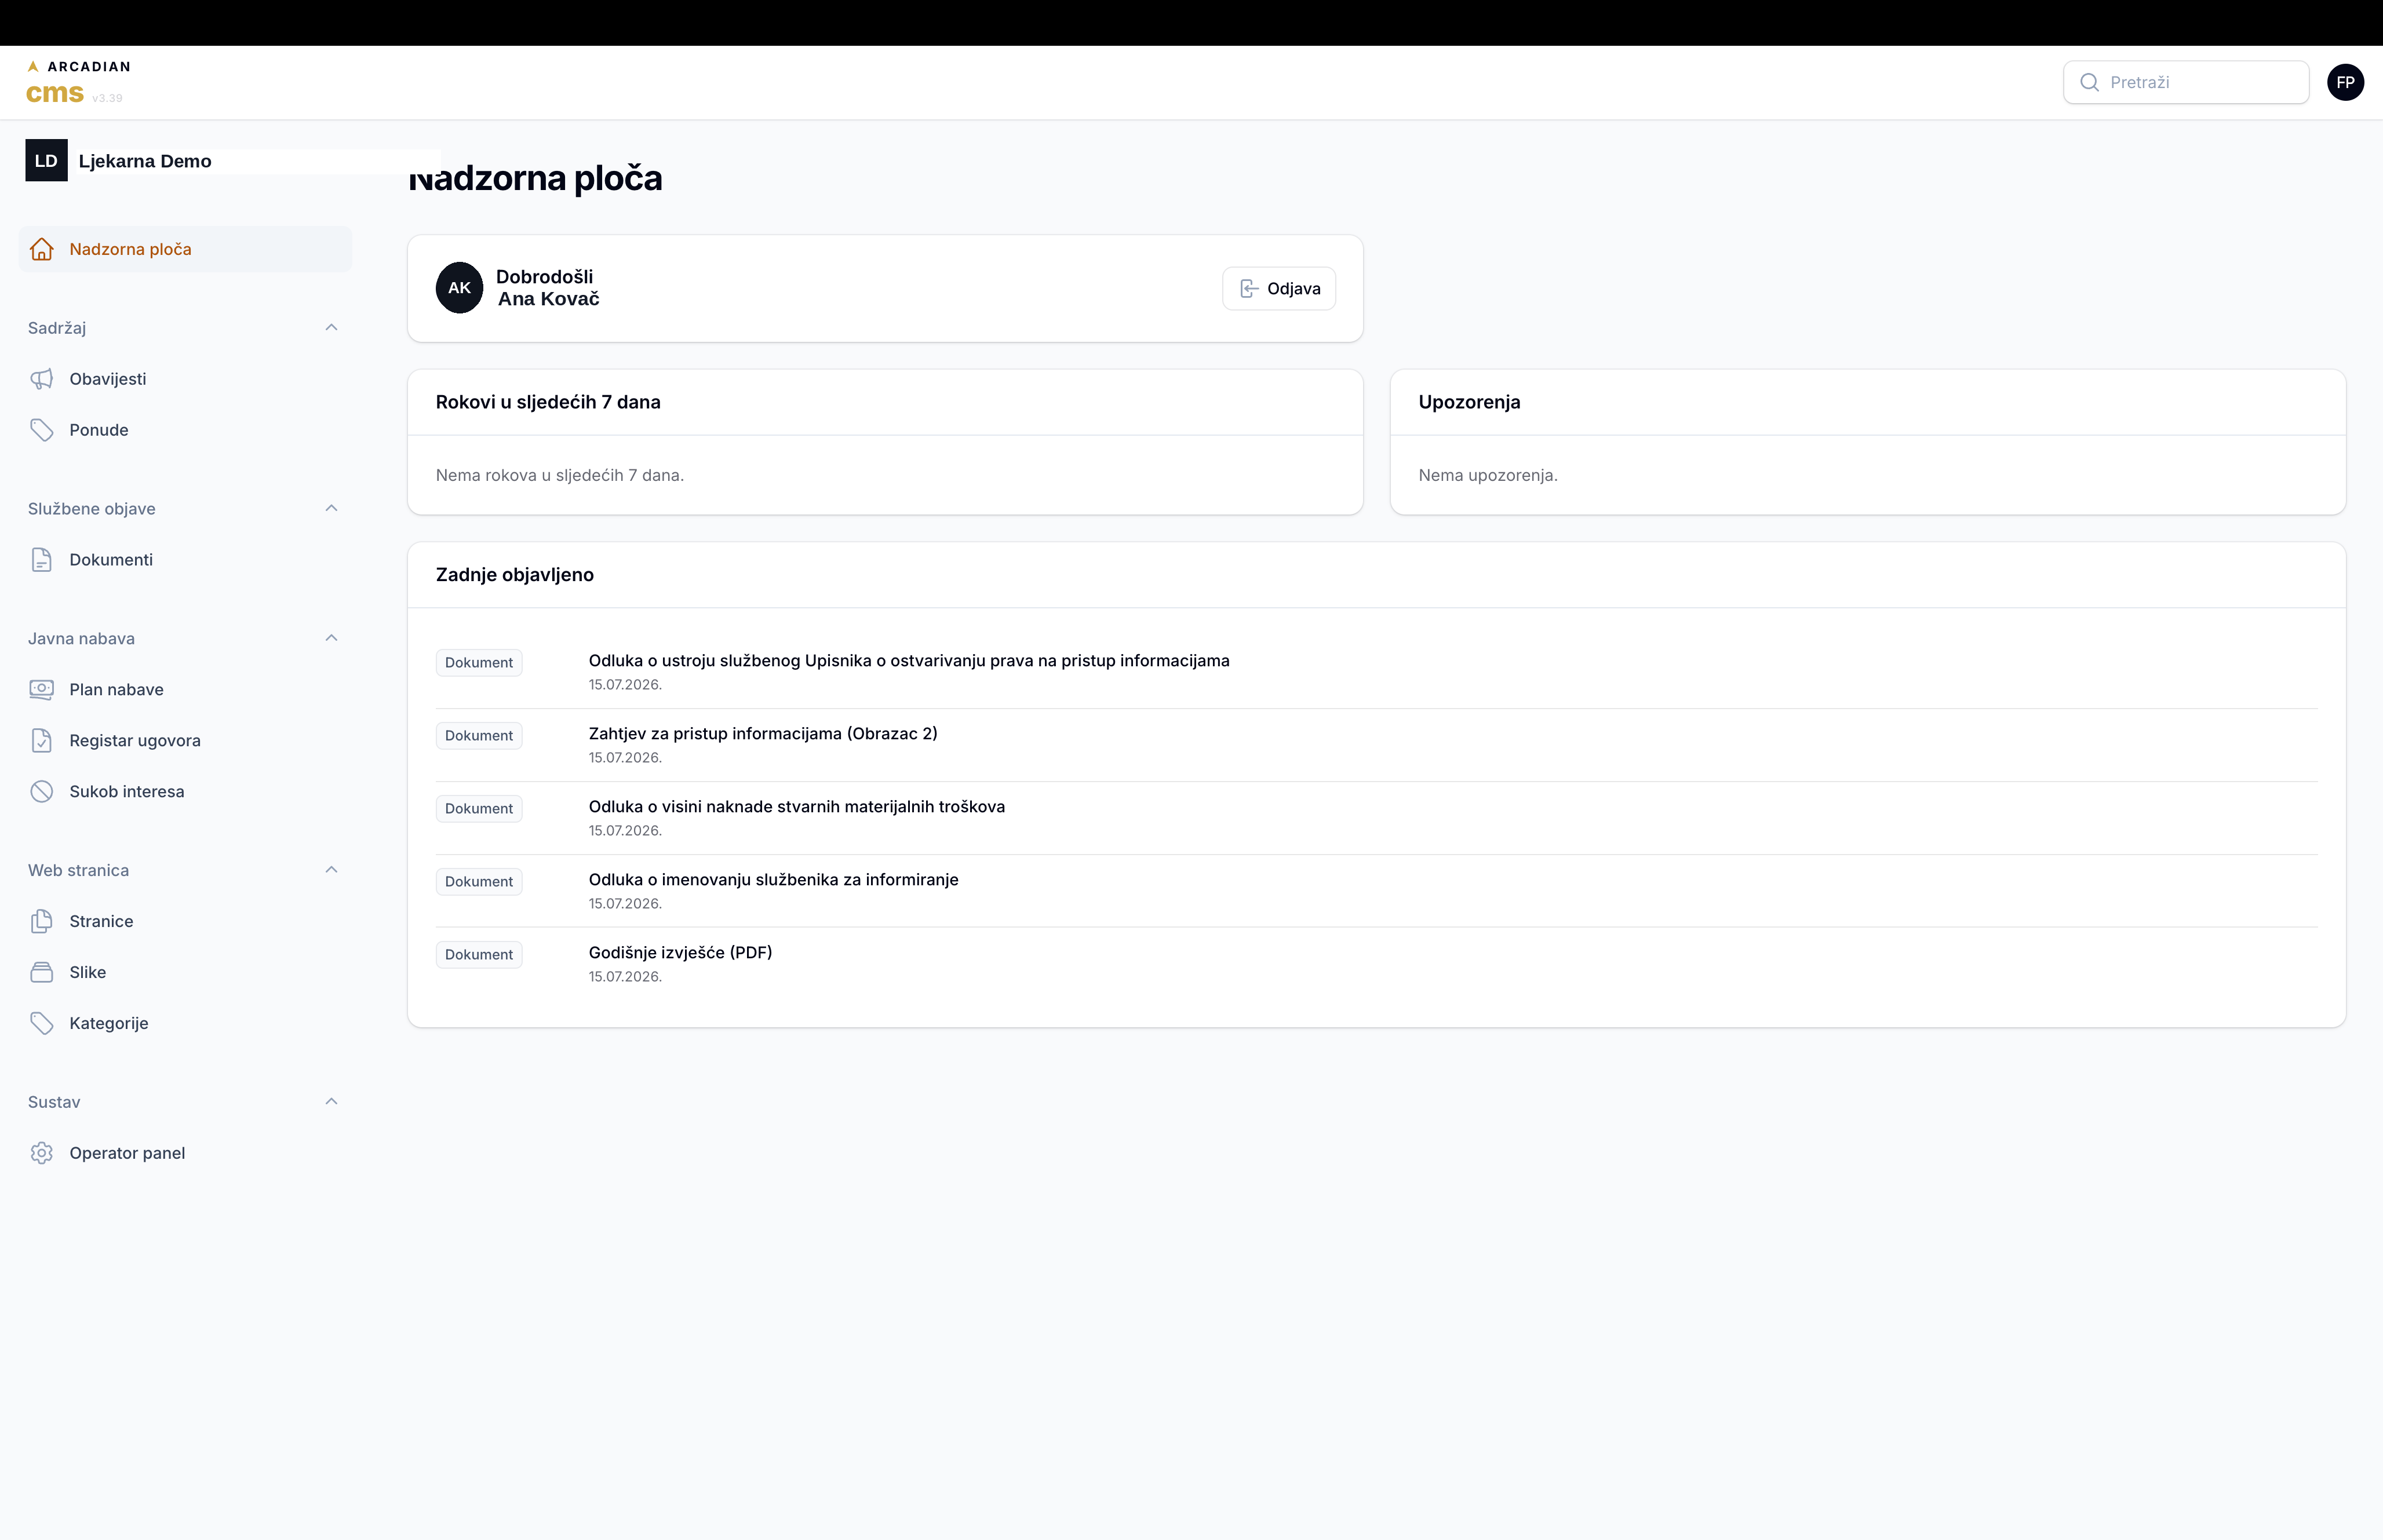
Task: Click the Registar ugovora checked-document icon
Action: tap(41, 741)
